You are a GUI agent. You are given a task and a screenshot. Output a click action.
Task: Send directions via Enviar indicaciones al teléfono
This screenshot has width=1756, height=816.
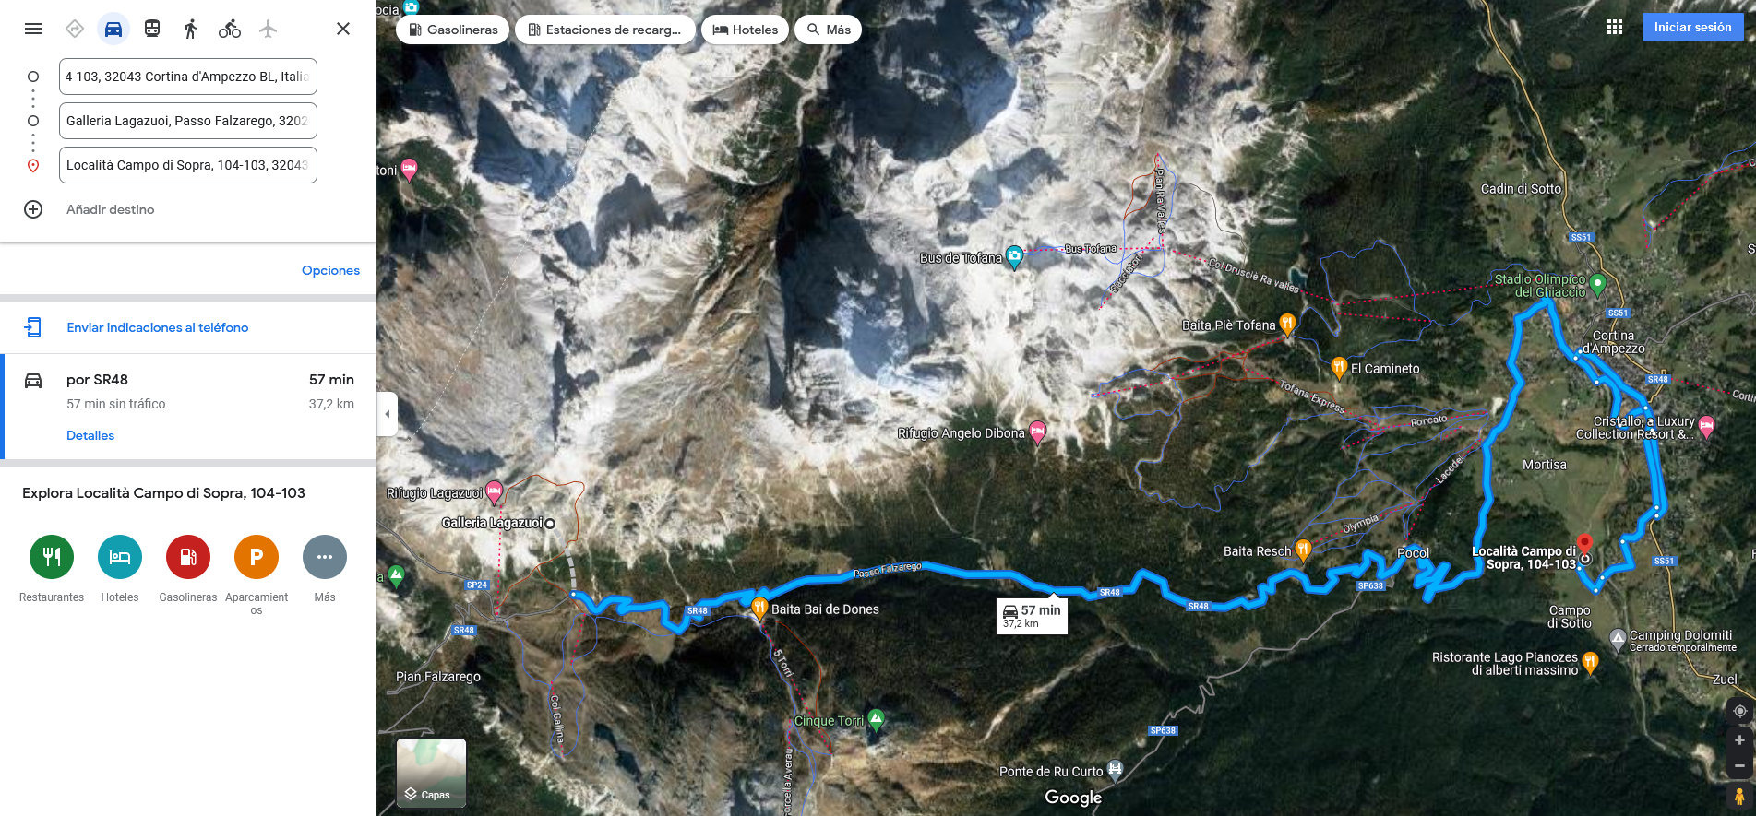coord(157,327)
